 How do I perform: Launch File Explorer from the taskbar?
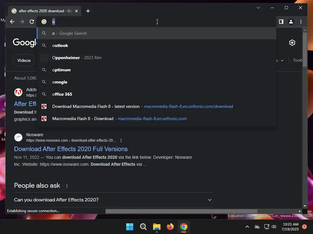click(x=157, y=227)
